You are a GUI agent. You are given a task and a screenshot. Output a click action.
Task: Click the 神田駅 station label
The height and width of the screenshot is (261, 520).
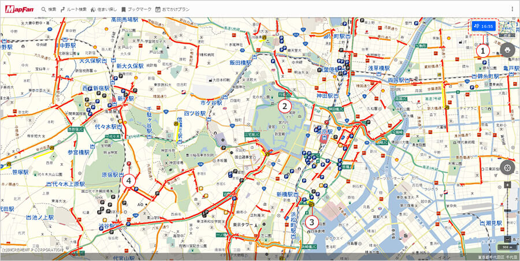(326, 96)
